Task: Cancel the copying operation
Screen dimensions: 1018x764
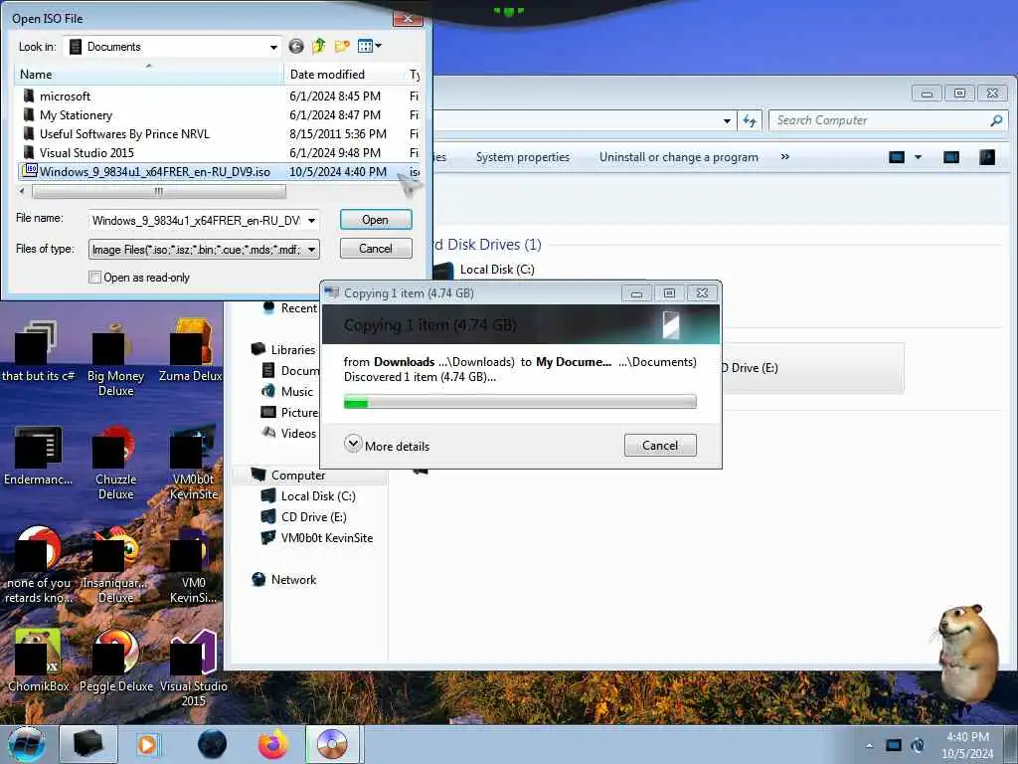Action: pyautogui.click(x=660, y=445)
